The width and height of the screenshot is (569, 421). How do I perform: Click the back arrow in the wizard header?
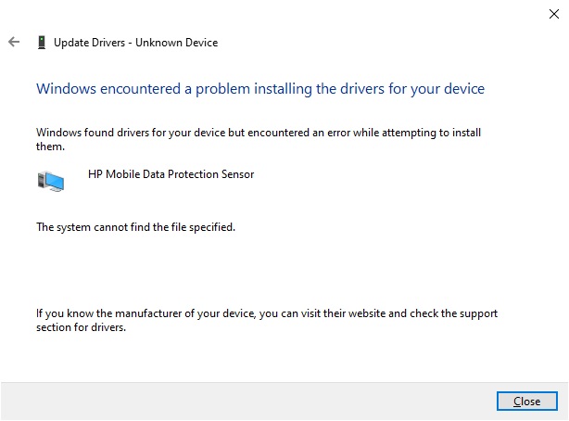[13, 42]
